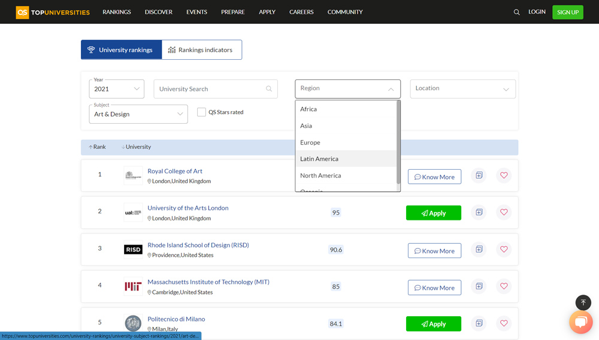The height and width of the screenshot is (340, 599).
Task: Focus the University Search input field
Action: (x=216, y=89)
